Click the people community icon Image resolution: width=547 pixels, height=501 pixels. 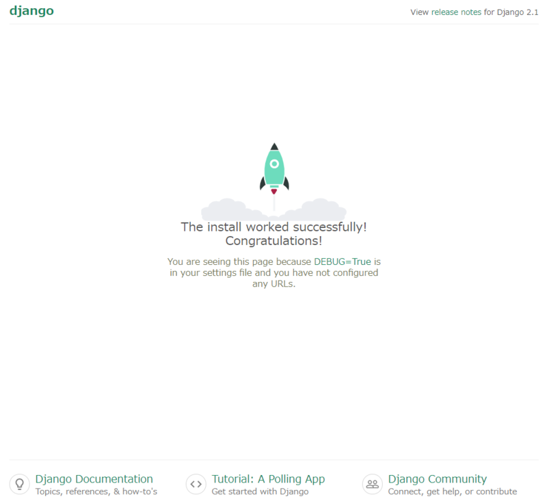pyautogui.click(x=373, y=484)
